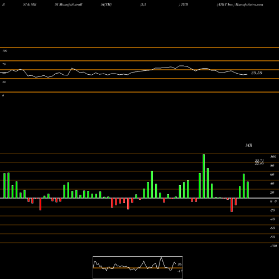Click the '(5,5' parameter text in the header
The image size is (279, 279).
[x=143, y=4]
